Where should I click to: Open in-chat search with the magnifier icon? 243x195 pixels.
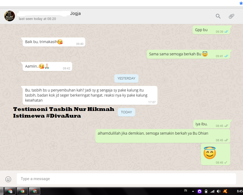tap(218, 16)
